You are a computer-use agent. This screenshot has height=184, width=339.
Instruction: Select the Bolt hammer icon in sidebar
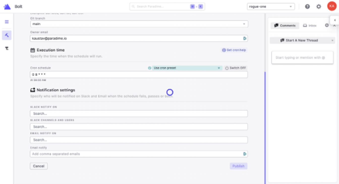[x=7, y=35]
